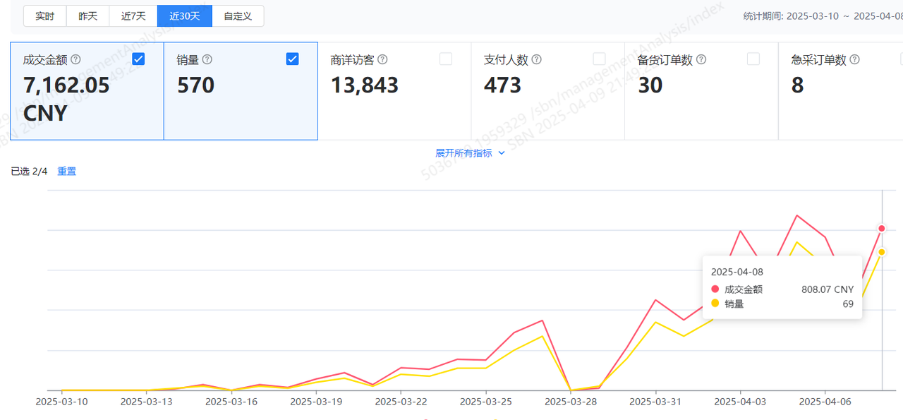Click the 808.07 CNY tooltip value
Image resolution: width=903 pixels, height=420 pixels.
pos(828,289)
